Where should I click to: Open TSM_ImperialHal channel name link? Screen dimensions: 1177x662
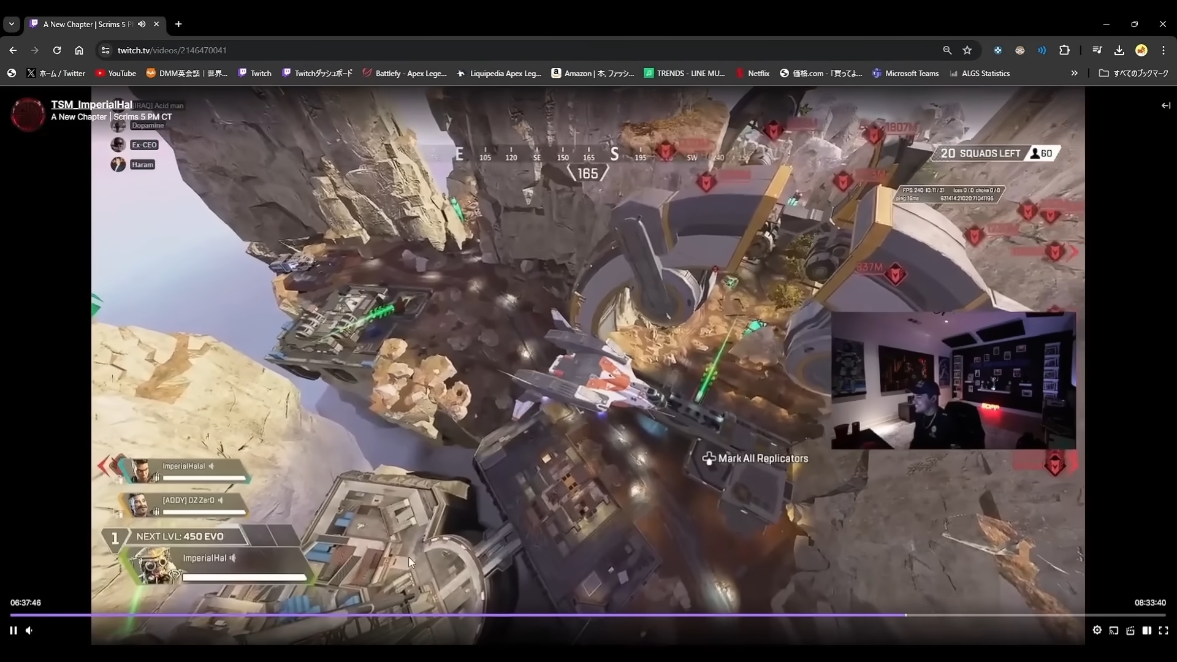pos(91,104)
